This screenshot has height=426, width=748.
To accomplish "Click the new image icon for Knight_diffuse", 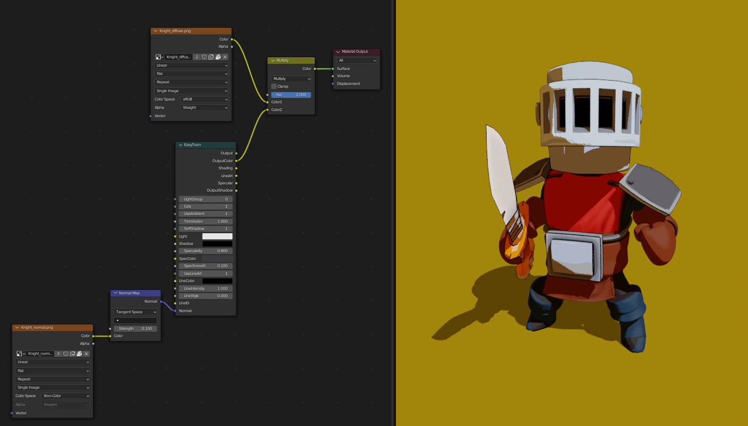I will click(211, 57).
